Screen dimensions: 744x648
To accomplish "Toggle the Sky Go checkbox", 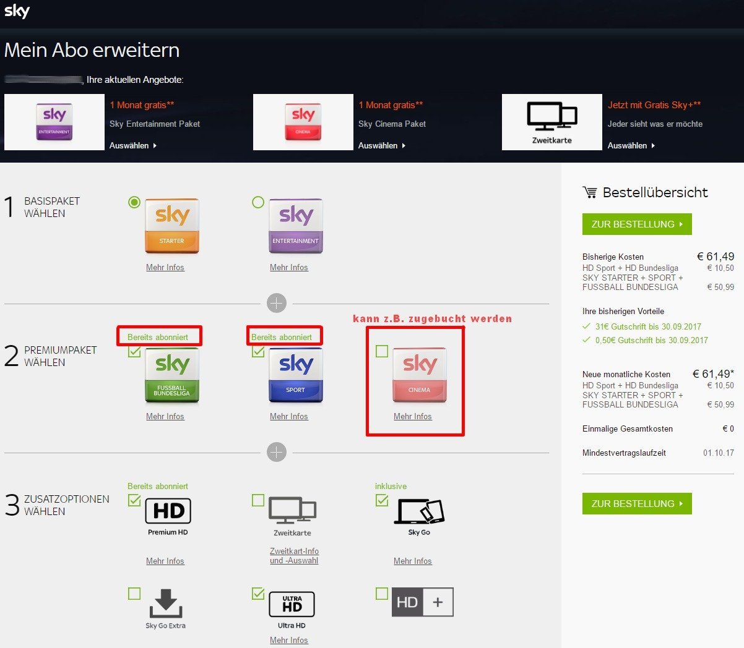I will pyautogui.click(x=382, y=500).
